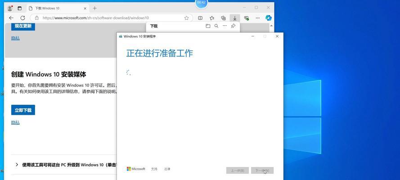
Task: Close the 下载 Windows 10 tab
Action: pyautogui.click(x=85, y=8)
